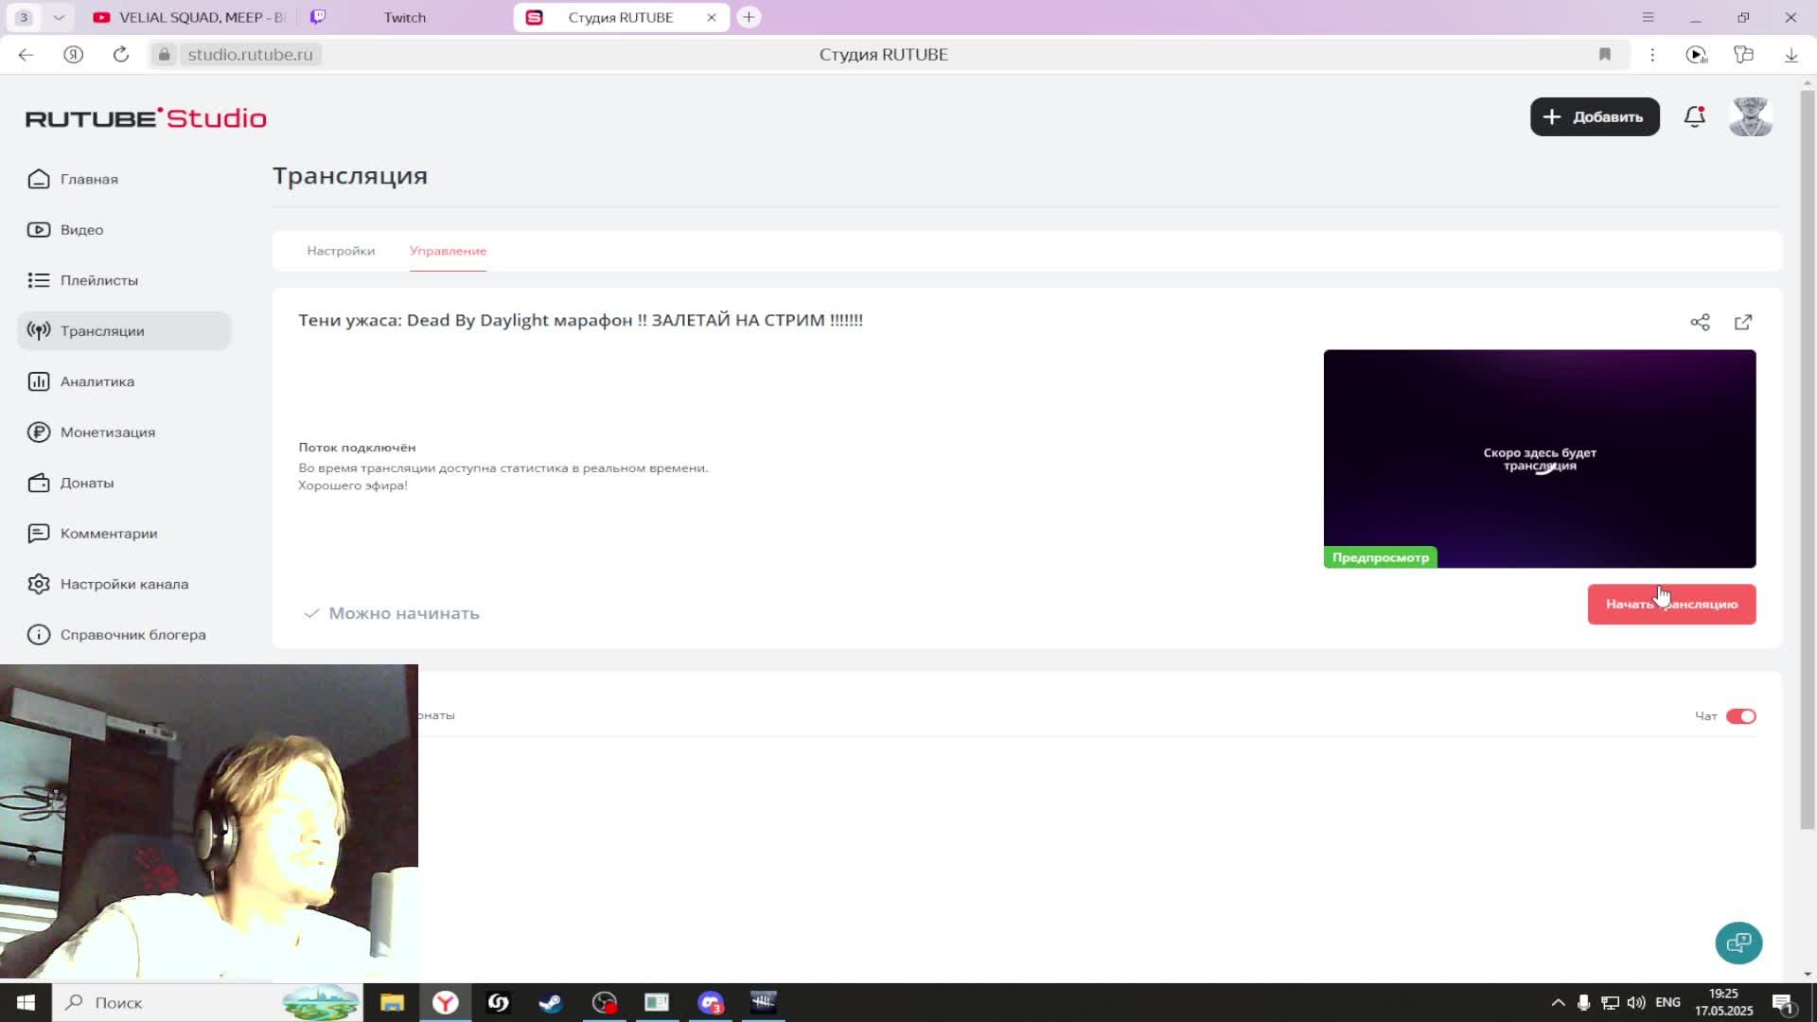The width and height of the screenshot is (1817, 1022).
Task: Open Yandex Browser taskbar icon
Action: click(445, 1002)
